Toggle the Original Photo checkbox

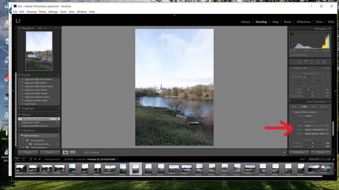[291, 55]
